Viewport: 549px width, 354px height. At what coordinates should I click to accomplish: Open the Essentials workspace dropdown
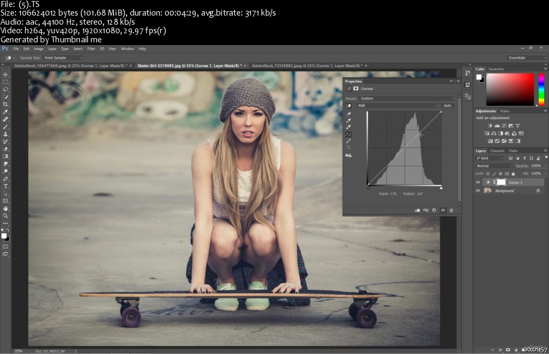(526, 58)
